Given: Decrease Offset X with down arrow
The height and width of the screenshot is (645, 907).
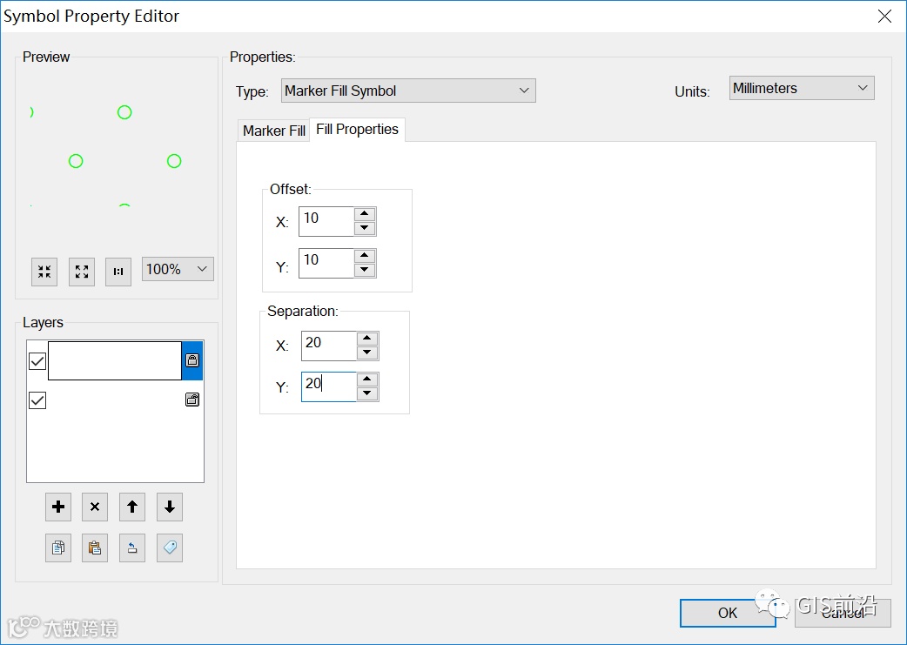Looking at the screenshot, I should [365, 228].
